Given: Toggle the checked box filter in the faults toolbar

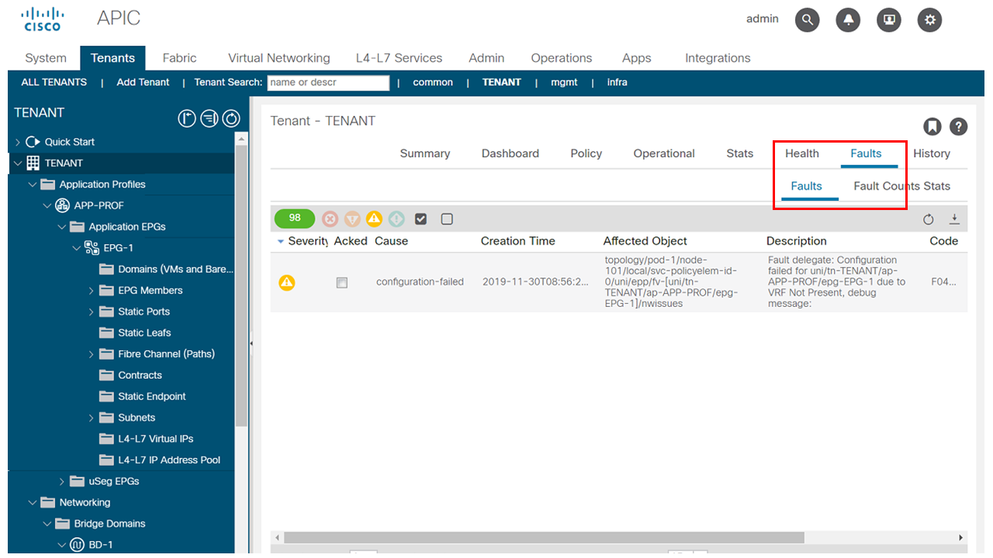Looking at the screenshot, I should [x=420, y=219].
